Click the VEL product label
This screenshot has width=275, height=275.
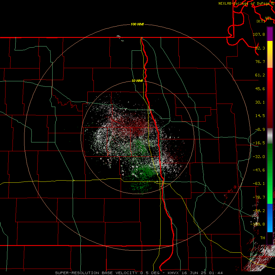point(268,18)
